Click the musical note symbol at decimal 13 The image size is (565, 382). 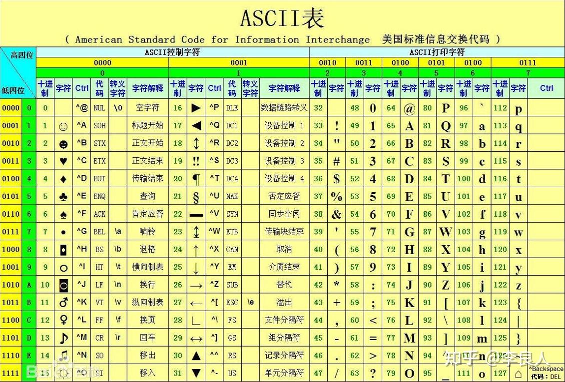pos(62,337)
